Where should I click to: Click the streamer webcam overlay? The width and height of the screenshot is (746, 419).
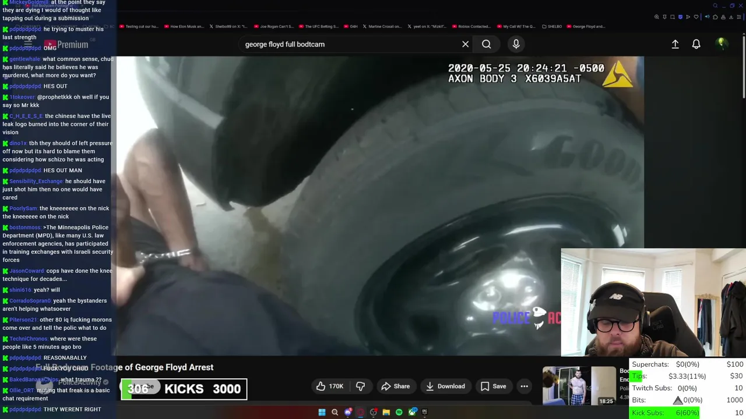(653, 303)
